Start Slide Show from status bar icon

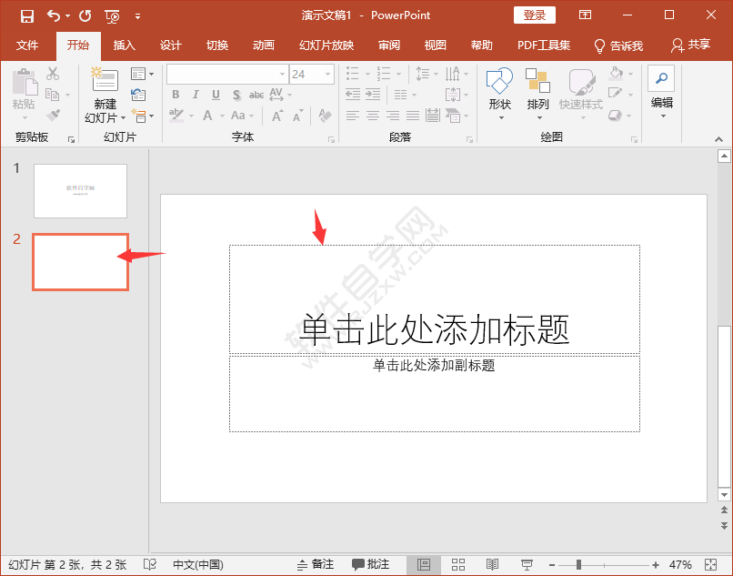(527, 564)
